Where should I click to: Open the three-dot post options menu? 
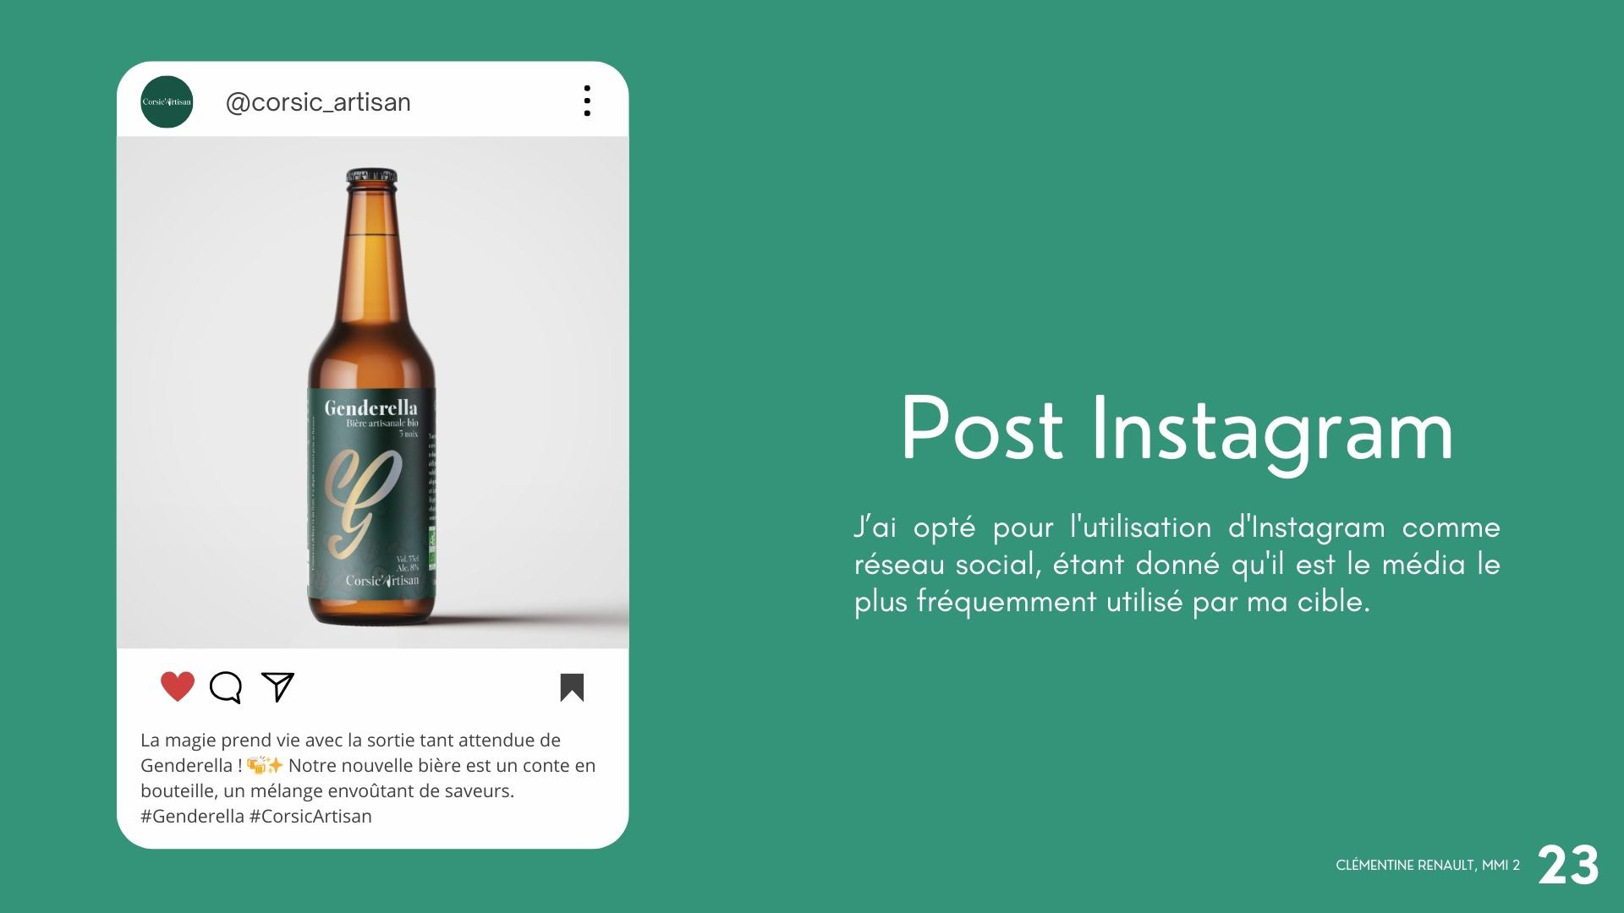click(586, 101)
